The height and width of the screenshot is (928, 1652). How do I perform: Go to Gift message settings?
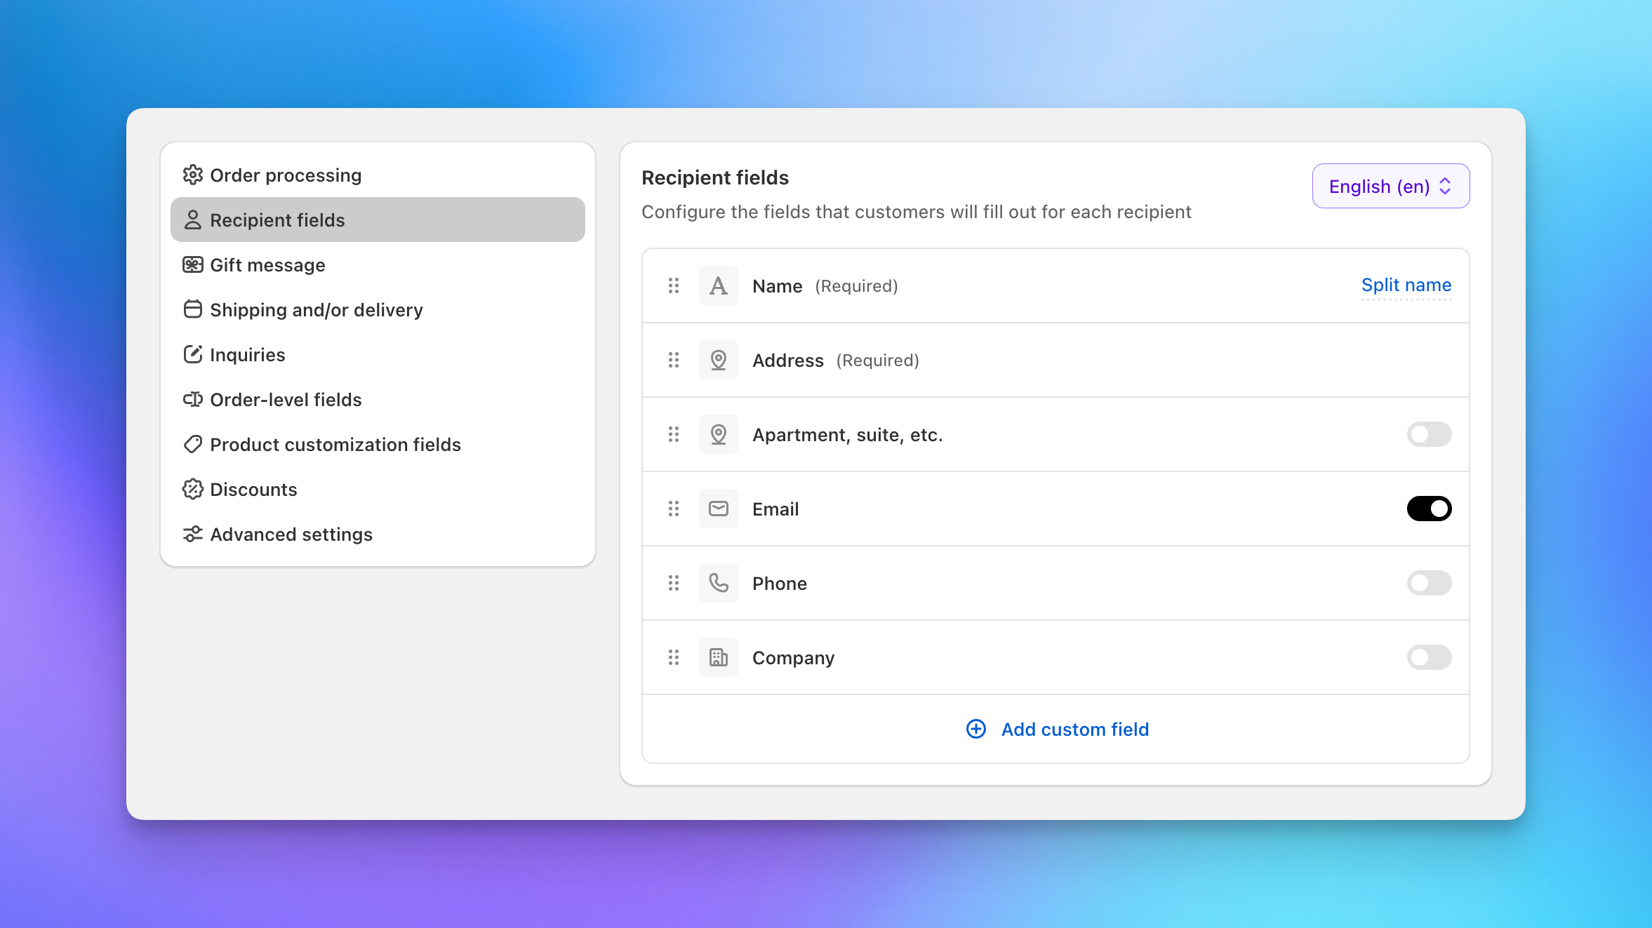(x=378, y=265)
